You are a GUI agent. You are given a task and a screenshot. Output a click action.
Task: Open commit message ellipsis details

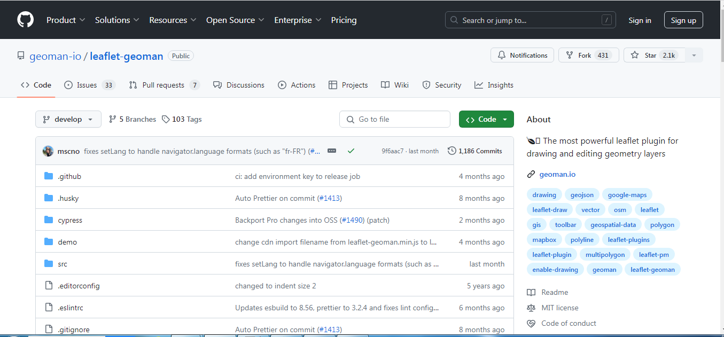332,151
